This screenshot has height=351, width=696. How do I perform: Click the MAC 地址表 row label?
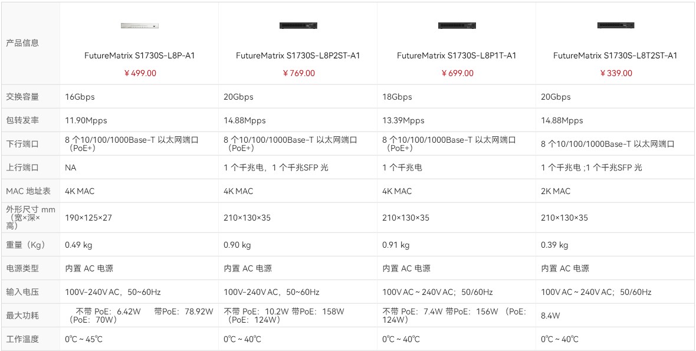point(28,191)
